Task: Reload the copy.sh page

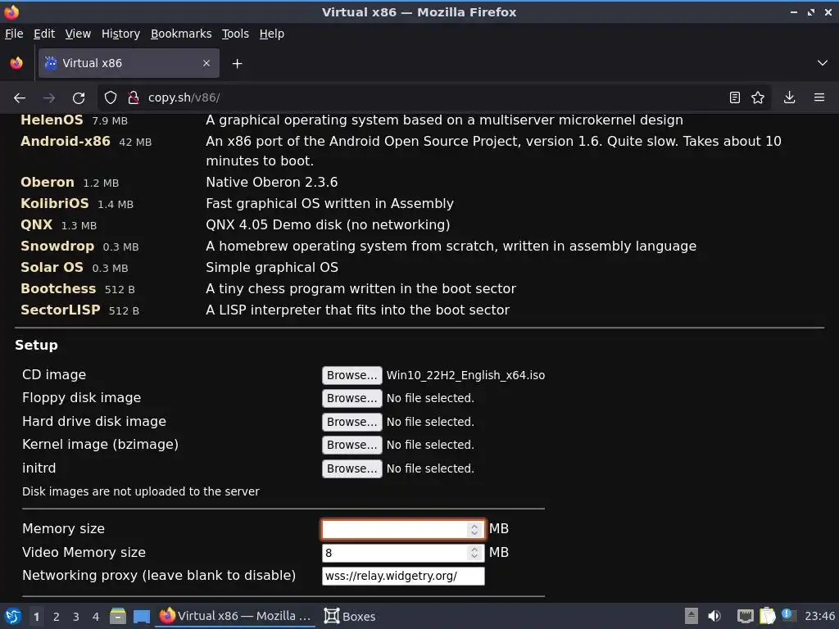Action: pyautogui.click(x=79, y=98)
